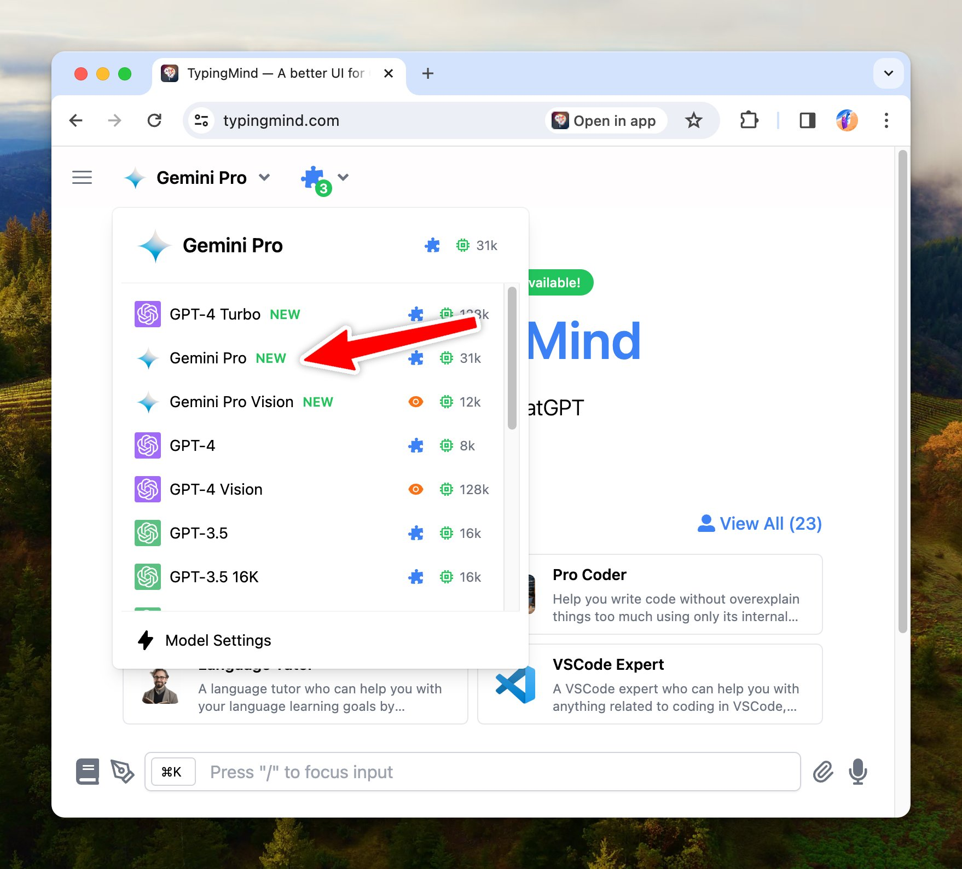Screen dimensions: 962x869
Task: Click vision eye icon on GPT-4 Vision row
Action: click(416, 489)
